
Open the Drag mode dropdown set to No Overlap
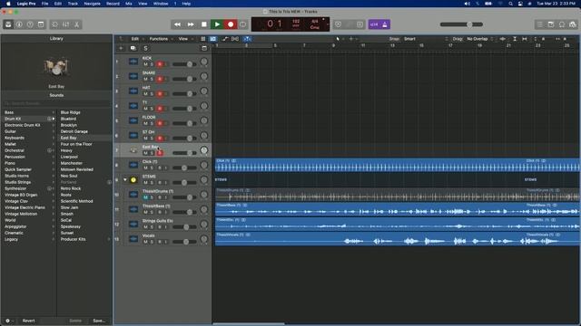pyautogui.click(x=480, y=39)
